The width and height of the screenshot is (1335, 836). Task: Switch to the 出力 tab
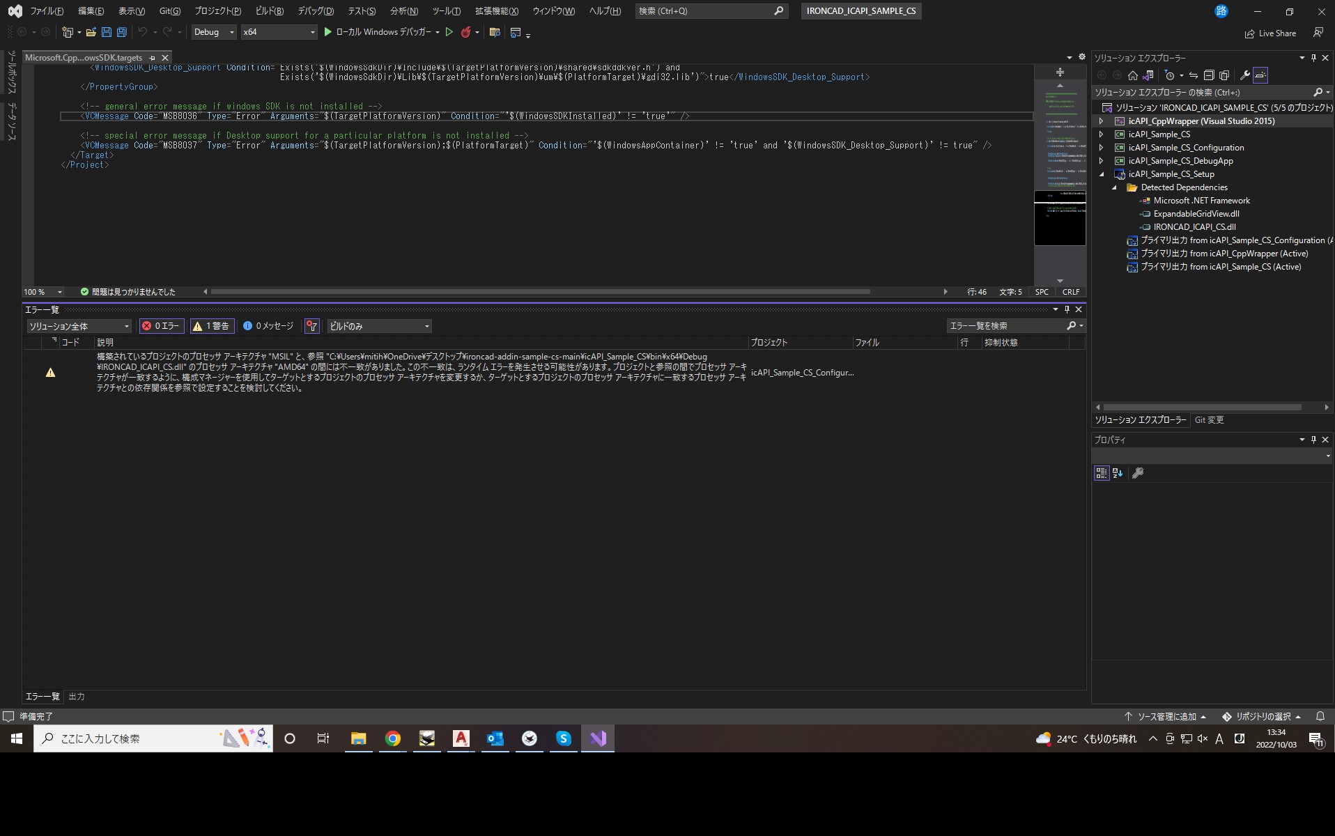(x=77, y=697)
